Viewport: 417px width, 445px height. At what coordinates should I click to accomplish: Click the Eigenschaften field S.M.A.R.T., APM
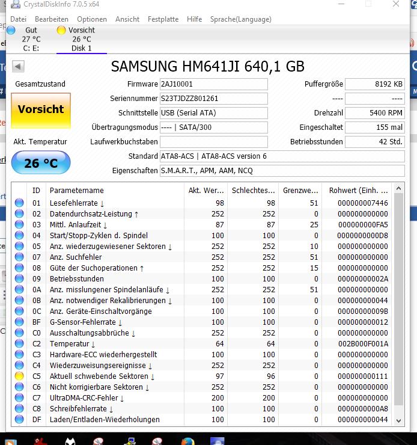click(282, 171)
